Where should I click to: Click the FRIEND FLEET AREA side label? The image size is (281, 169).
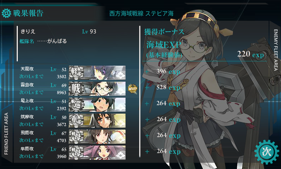click(6, 134)
